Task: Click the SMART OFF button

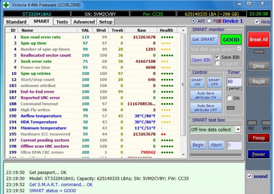Action: point(214,82)
